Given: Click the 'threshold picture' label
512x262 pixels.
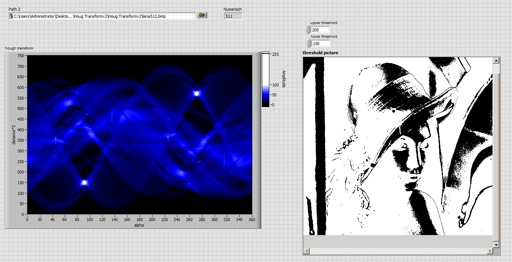Looking at the screenshot, I should [x=320, y=53].
